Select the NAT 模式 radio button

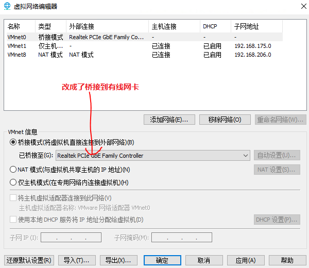pos(13,170)
